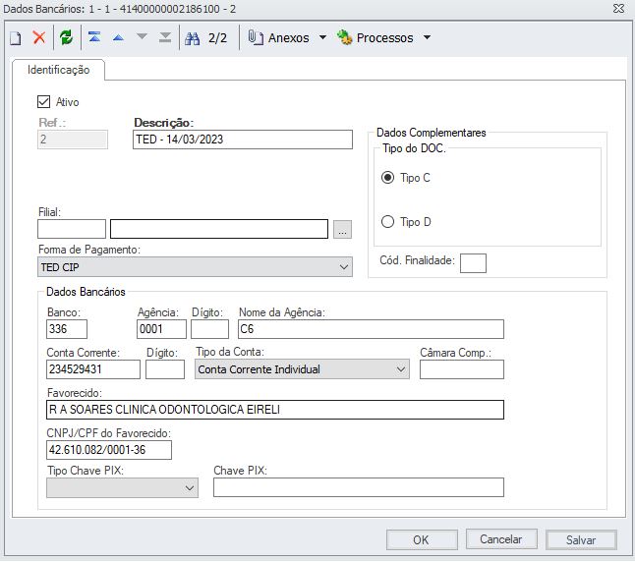Click the Cancelar button
This screenshot has height=562, width=635.
click(x=500, y=539)
